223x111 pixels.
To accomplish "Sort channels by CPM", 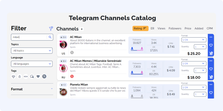I will (210, 29).
